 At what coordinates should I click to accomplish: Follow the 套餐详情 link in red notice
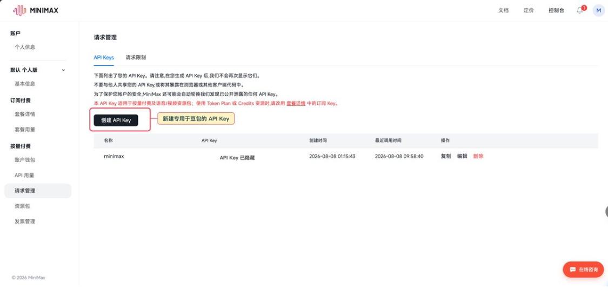click(x=296, y=104)
